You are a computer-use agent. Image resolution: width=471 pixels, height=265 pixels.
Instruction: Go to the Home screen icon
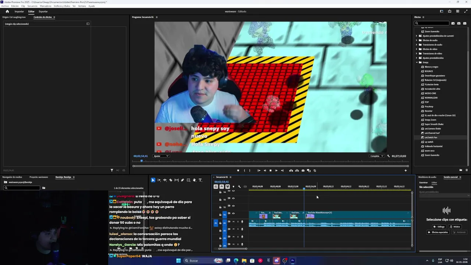7,11
